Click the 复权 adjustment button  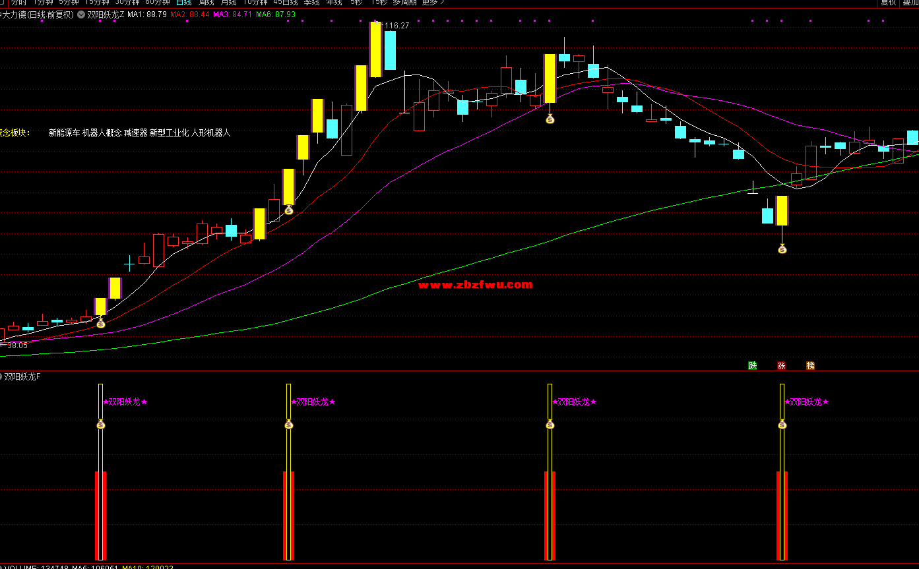pyautogui.click(x=889, y=3)
